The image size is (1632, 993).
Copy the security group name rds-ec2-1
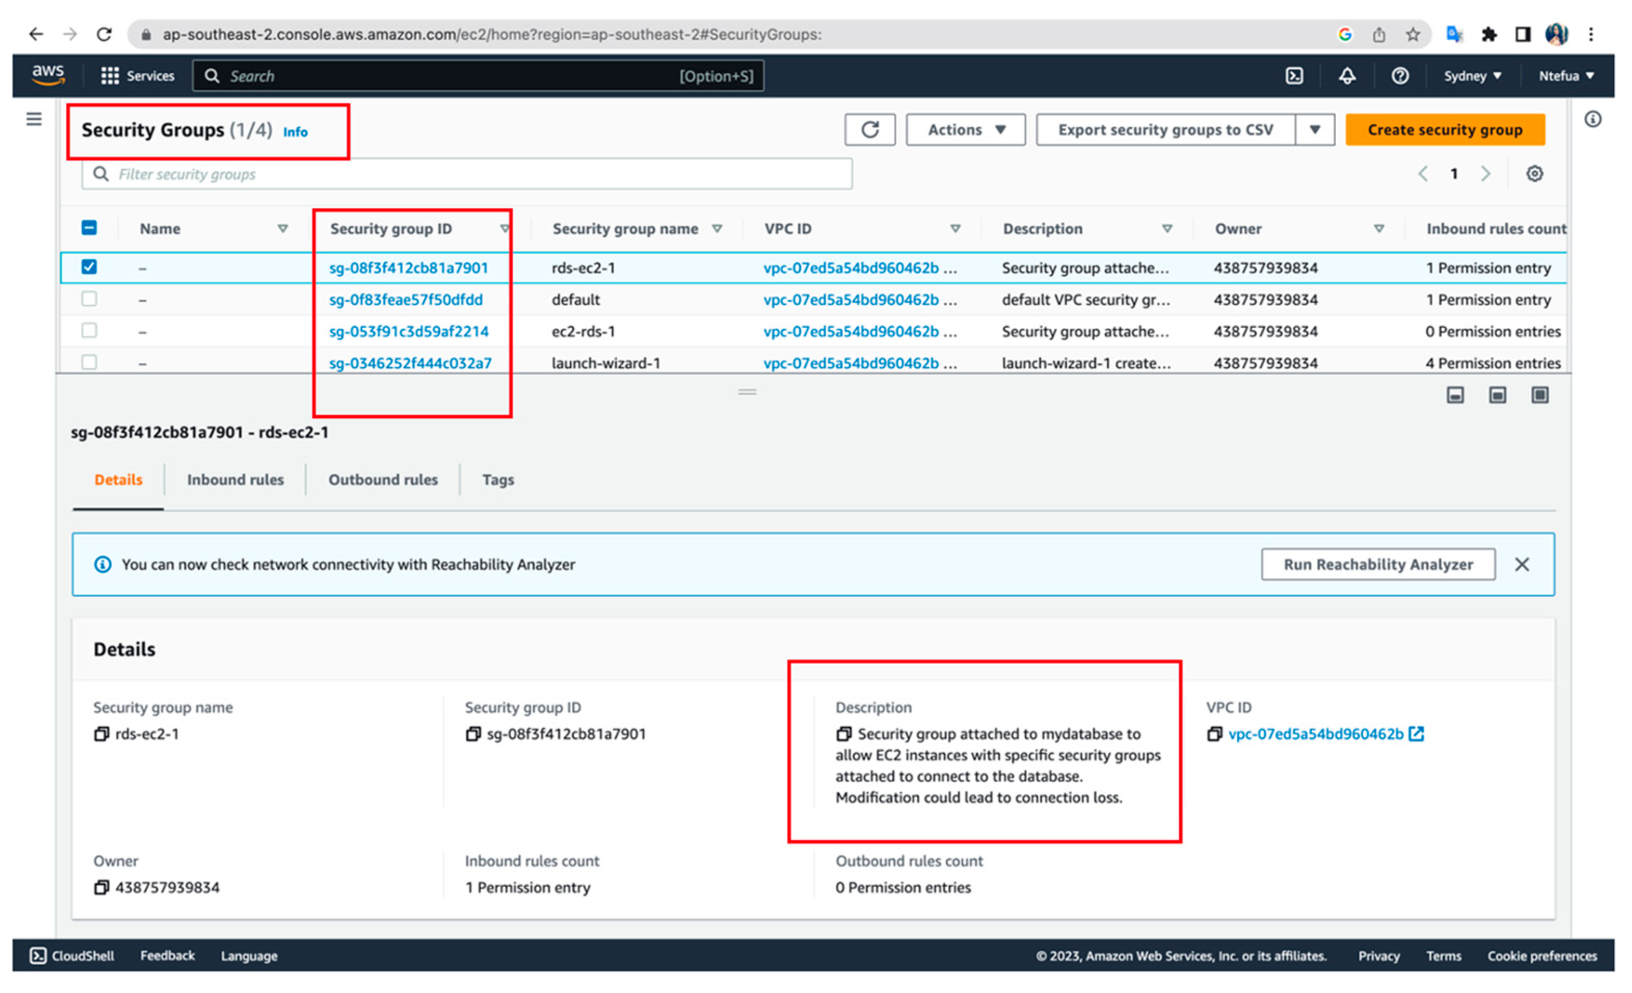tap(101, 734)
